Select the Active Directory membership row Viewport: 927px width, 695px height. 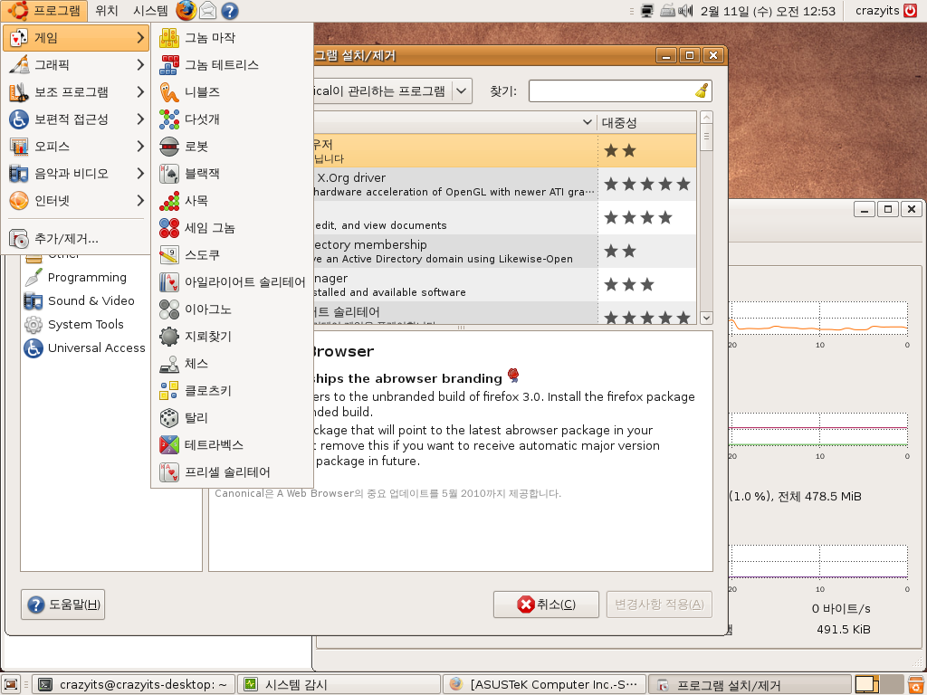click(504, 252)
